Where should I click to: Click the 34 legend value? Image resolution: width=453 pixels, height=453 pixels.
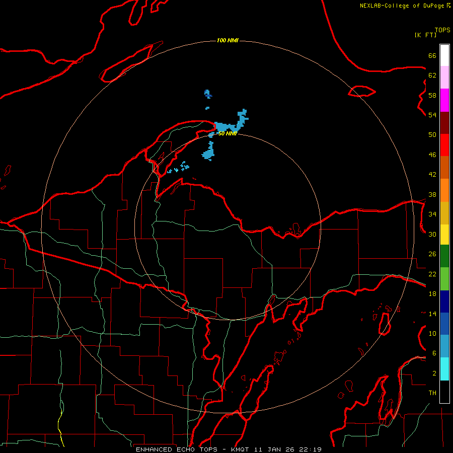[x=432, y=214]
